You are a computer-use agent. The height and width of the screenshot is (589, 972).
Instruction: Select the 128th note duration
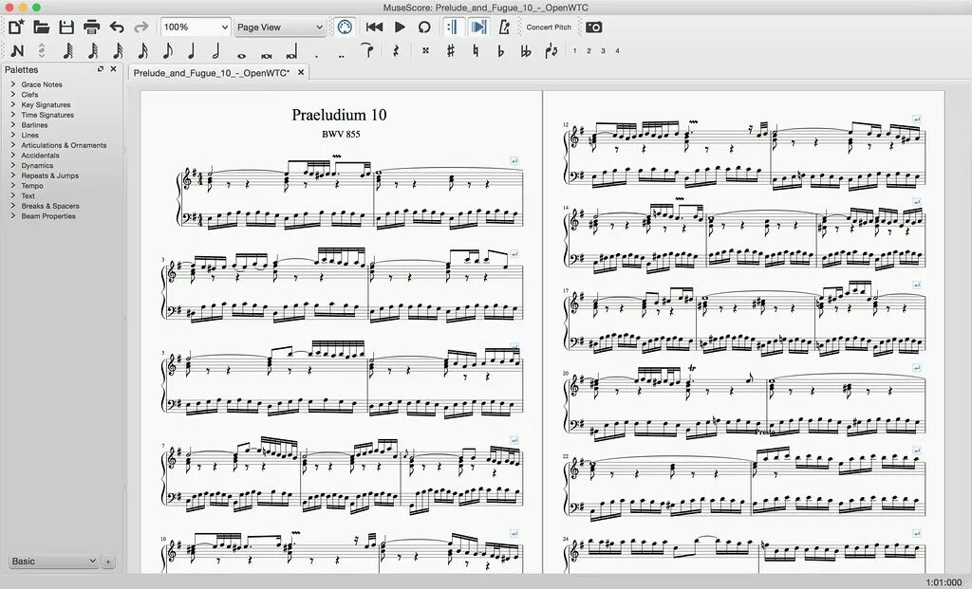tap(68, 51)
